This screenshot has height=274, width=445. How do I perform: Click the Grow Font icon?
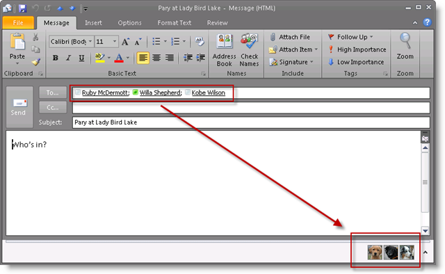[126, 42]
